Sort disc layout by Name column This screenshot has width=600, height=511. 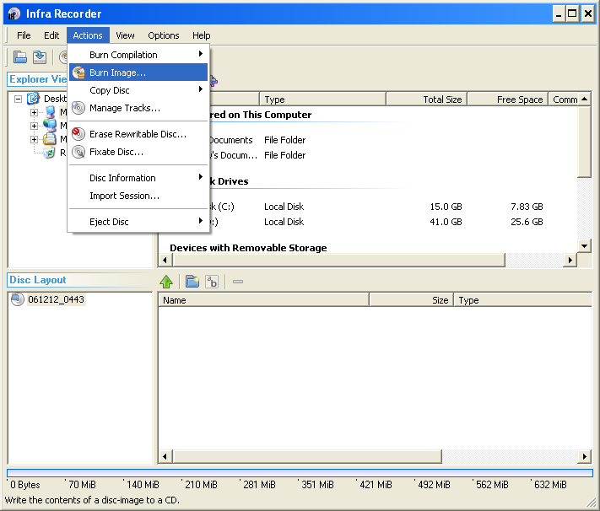tap(263, 300)
